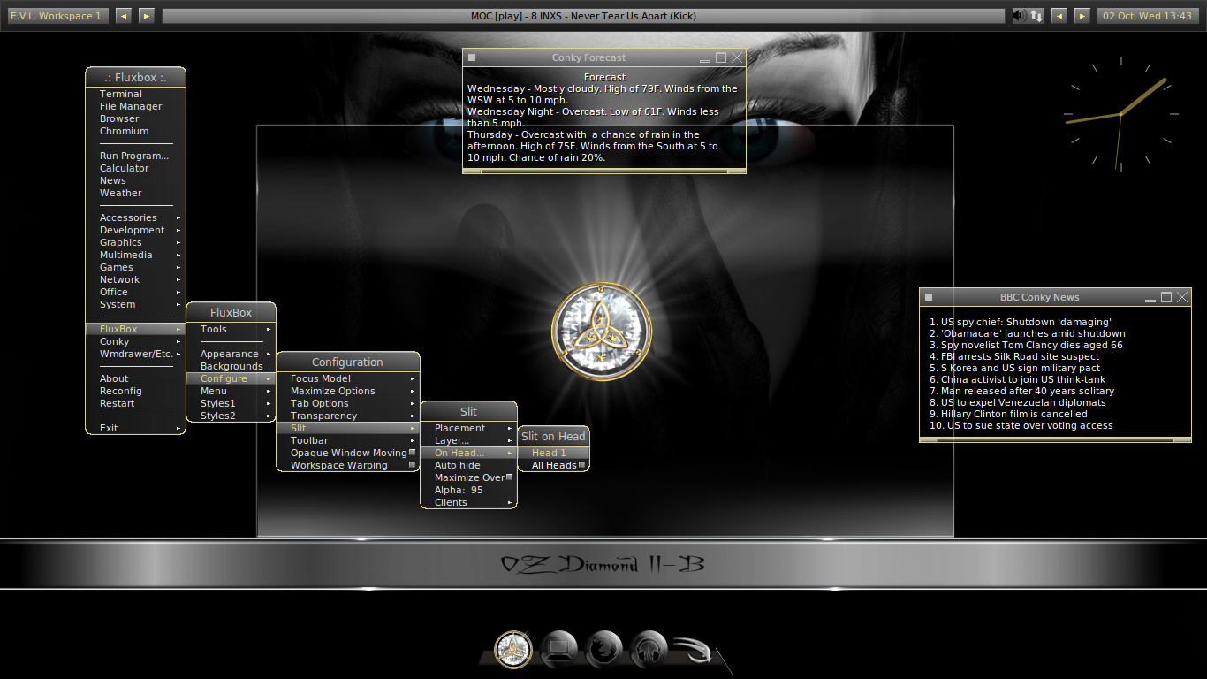Click the Alpha: 95 value in Slit menu
The image size is (1207, 679).
click(468, 490)
